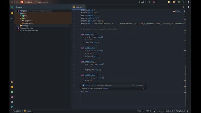Image resolution: width=201 pixels, height=113 pixels.
Task: Open editor tabs options kebab menu
Action: tap(183, 7)
